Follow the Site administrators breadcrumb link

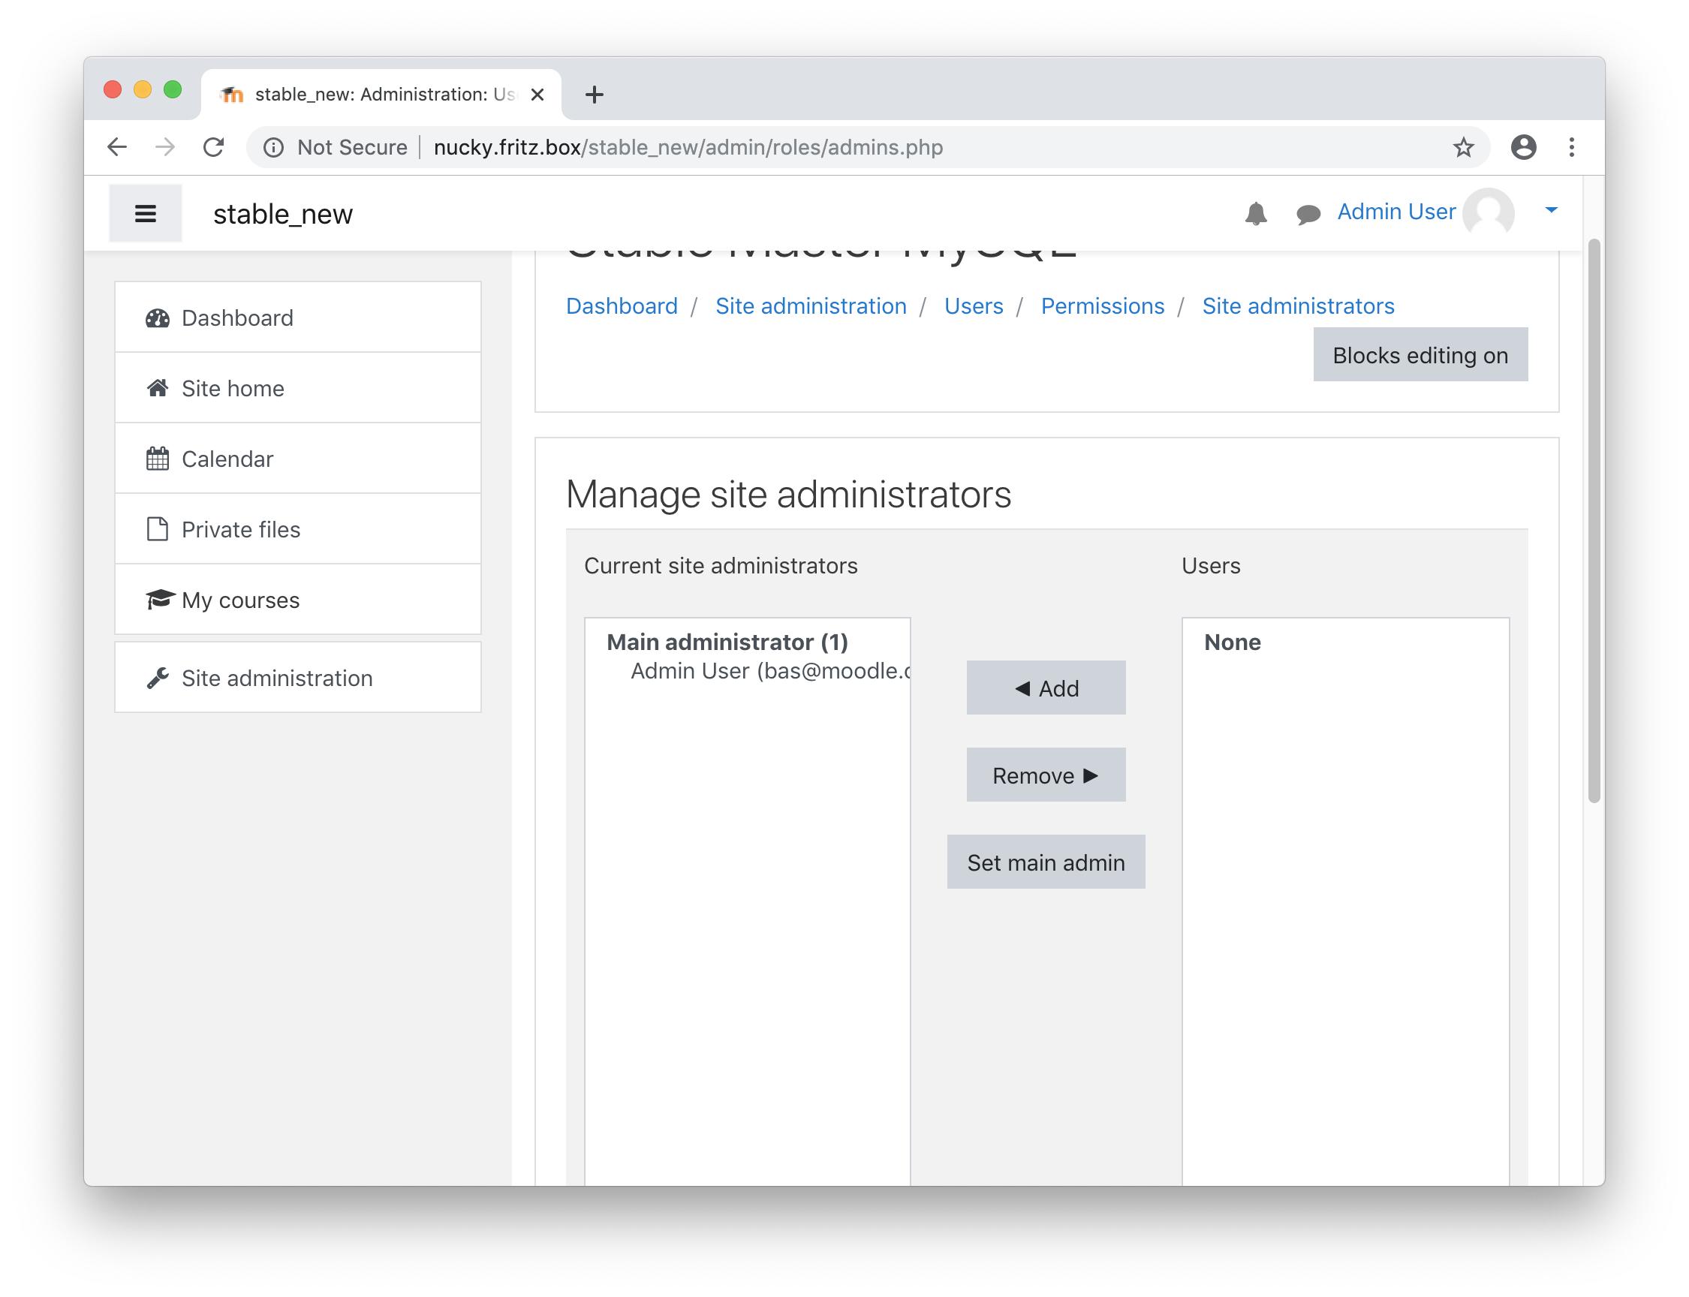pyautogui.click(x=1298, y=305)
